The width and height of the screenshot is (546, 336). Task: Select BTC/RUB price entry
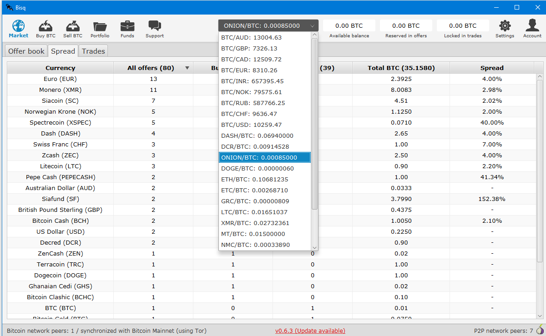pos(265,103)
